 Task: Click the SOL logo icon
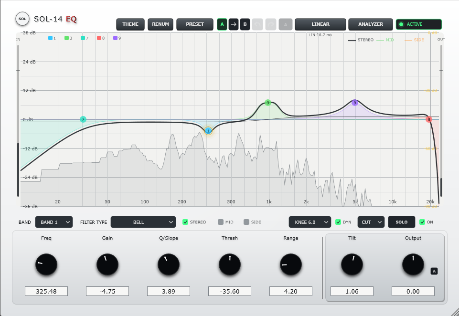point(22,19)
